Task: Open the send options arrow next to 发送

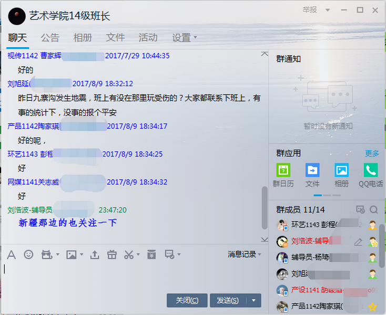Action: pyautogui.click(x=254, y=300)
